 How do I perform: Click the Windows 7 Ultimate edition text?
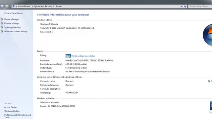pyautogui.click(x=49, y=24)
